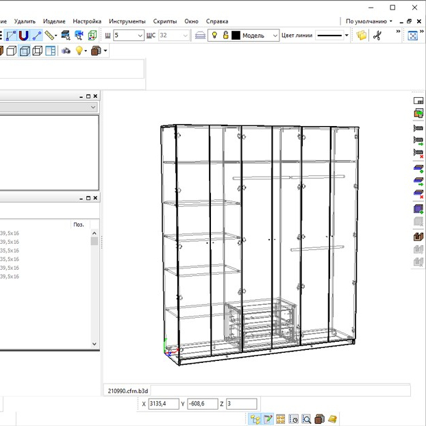The width and height of the screenshot is (426, 426).
Task: Click the Y coordinate field
Action: [x=203, y=403]
